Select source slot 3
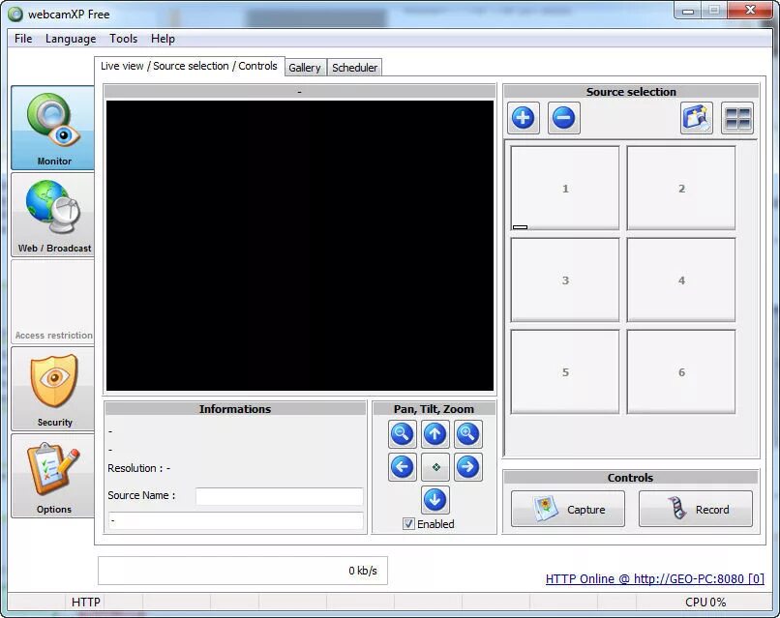 point(565,280)
